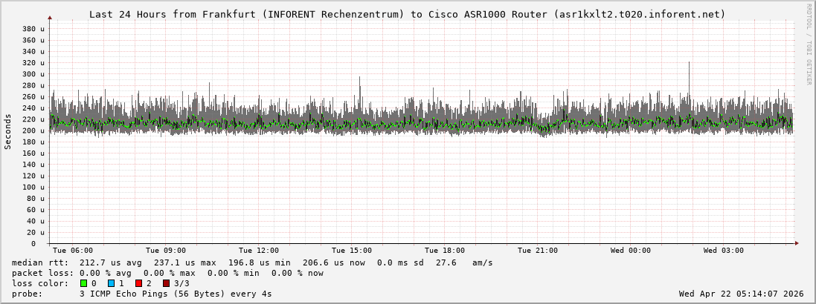Select the Tue 12:00 time label
This screenshot has width=816, height=304.
(259, 251)
